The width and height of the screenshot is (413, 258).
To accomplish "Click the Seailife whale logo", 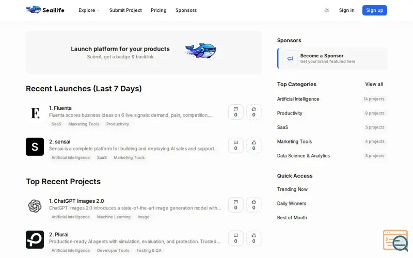I will tap(34, 10).
